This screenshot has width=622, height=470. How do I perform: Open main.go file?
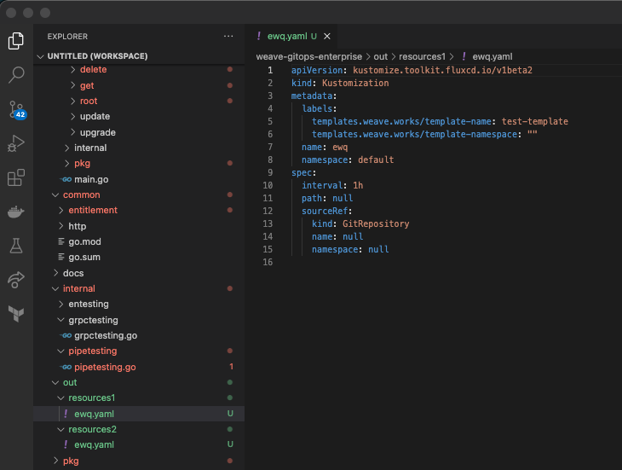pyautogui.click(x=139, y=179)
